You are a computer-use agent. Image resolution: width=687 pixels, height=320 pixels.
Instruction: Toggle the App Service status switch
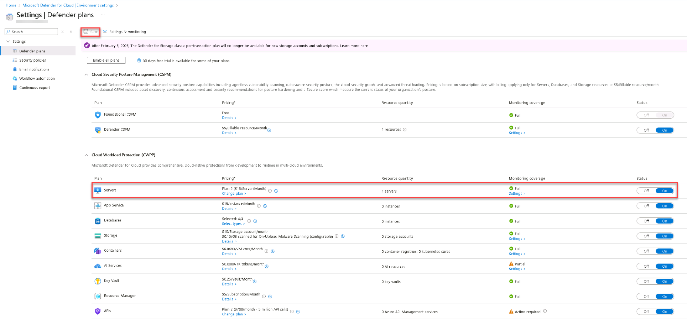655,206
